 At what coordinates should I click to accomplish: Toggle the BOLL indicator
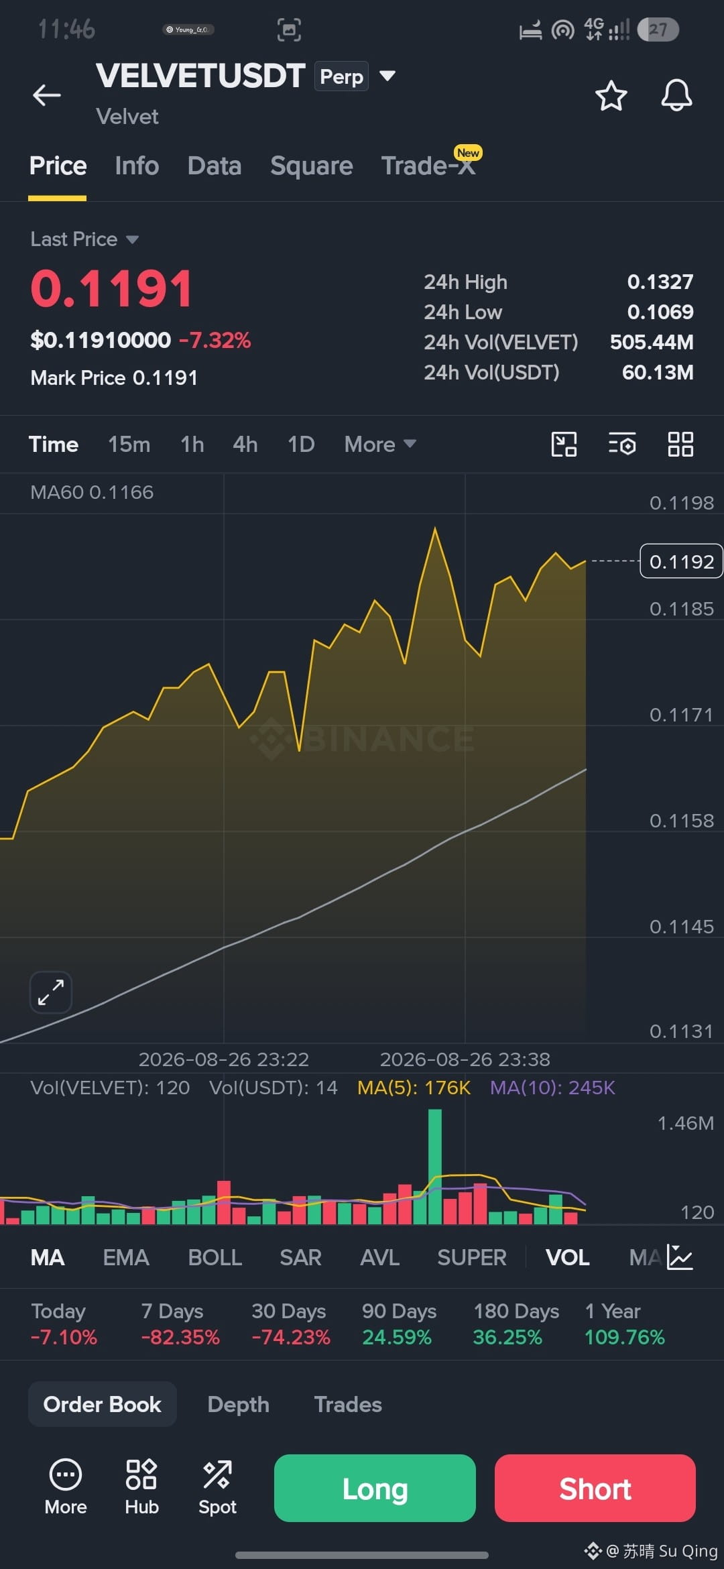215,1257
